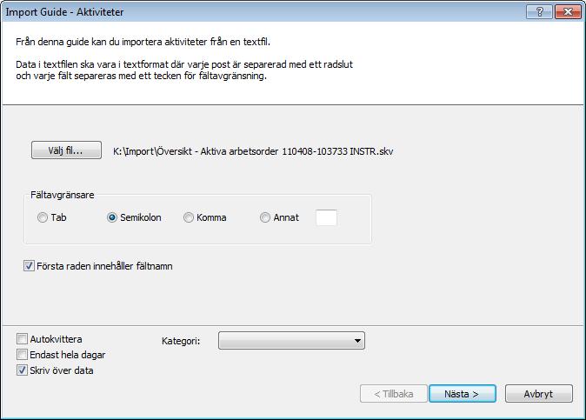Click the Fältavgränsare group label
Image resolution: width=586 pixels, height=420 pixels.
(x=63, y=195)
